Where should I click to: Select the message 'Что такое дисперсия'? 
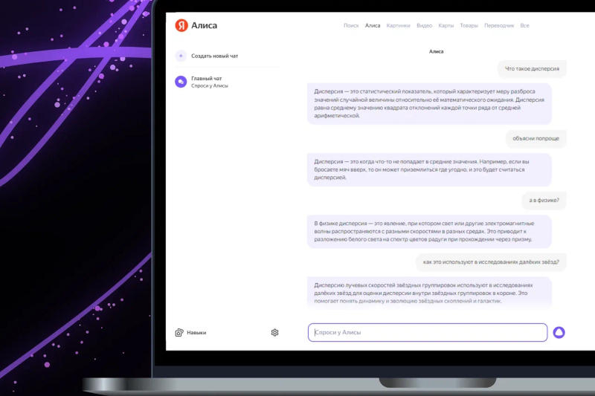[532, 69]
